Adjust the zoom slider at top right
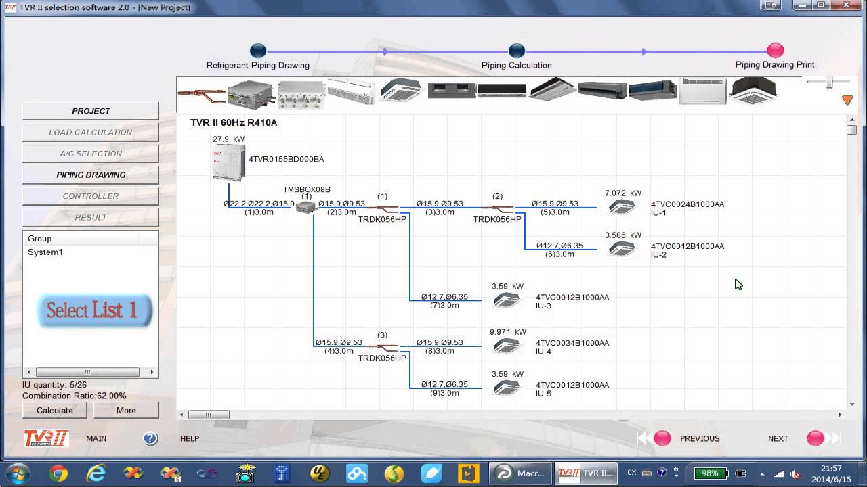867x487 pixels. tap(828, 82)
